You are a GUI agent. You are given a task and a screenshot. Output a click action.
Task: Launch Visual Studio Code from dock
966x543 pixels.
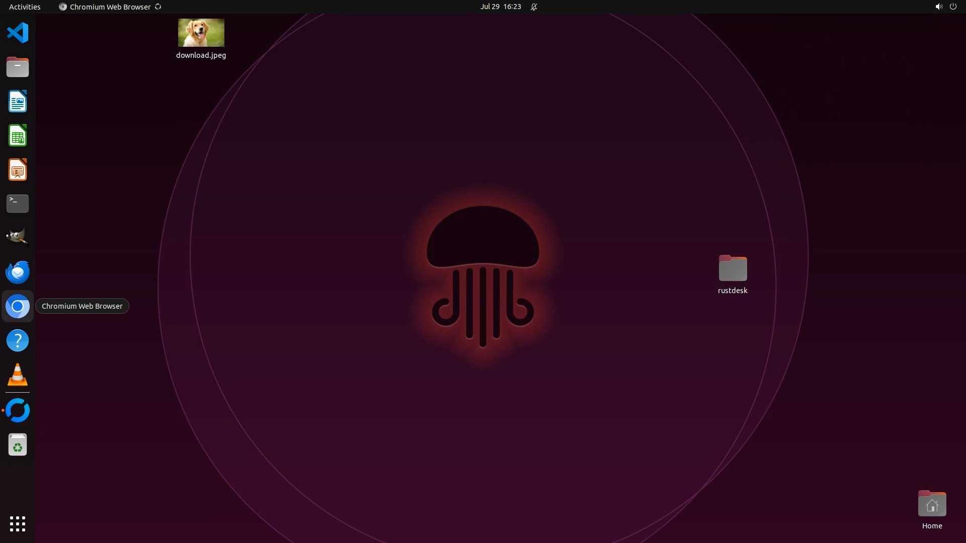pyautogui.click(x=18, y=33)
